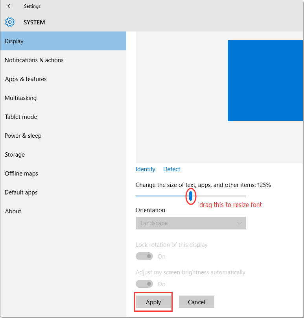Click the Settings window title
The height and width of the screenshot is (318, 304).
tap(32, 6)
